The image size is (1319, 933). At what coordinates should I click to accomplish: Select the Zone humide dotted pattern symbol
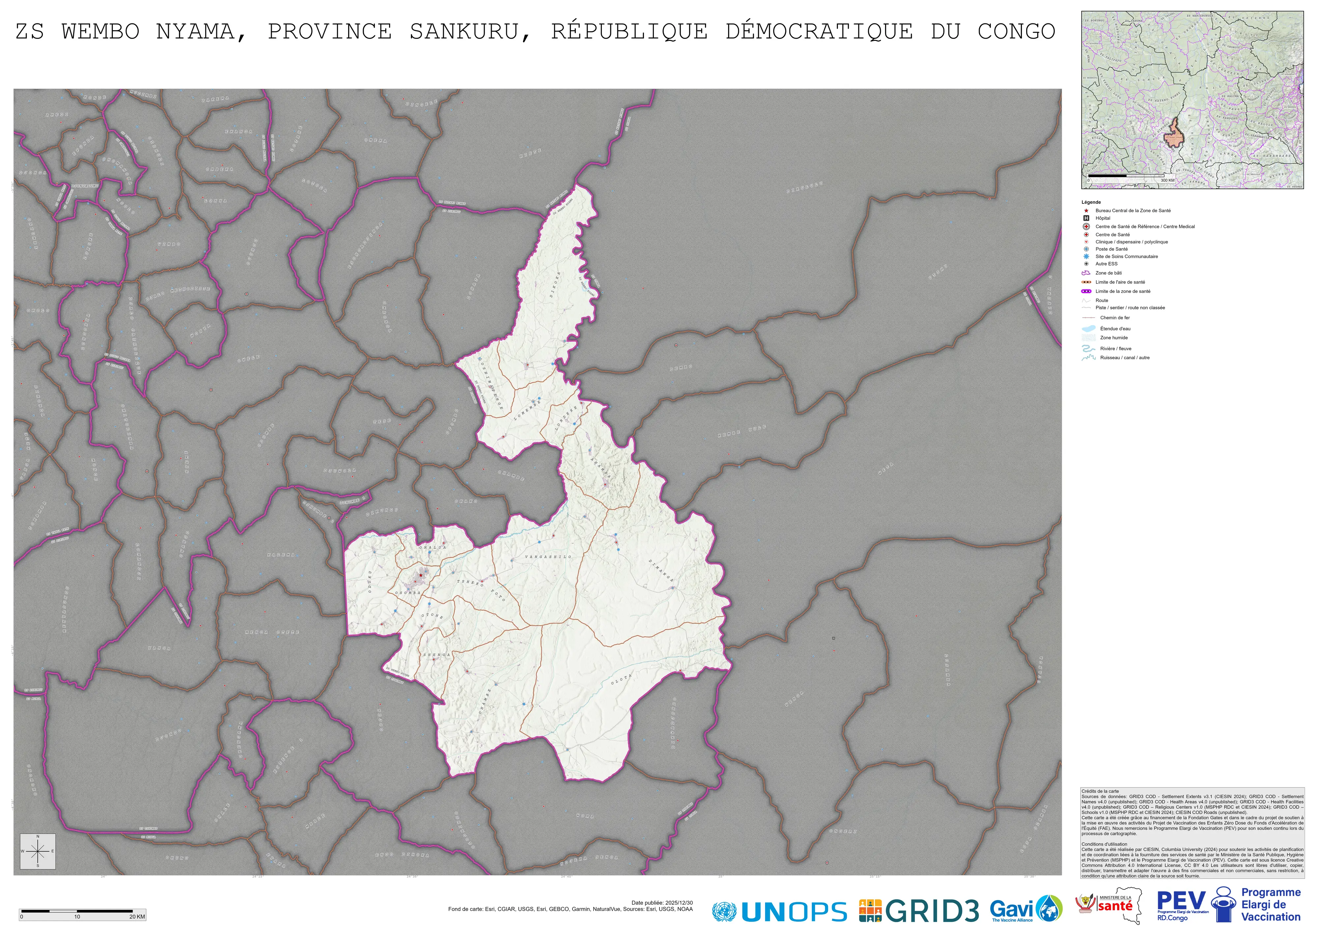[1088, 338]
